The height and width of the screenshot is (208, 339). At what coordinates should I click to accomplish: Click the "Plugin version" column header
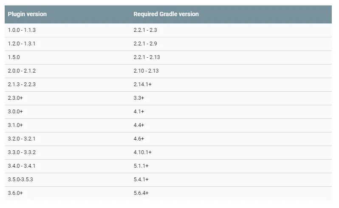pyautogui.click(x=27, y=14)
